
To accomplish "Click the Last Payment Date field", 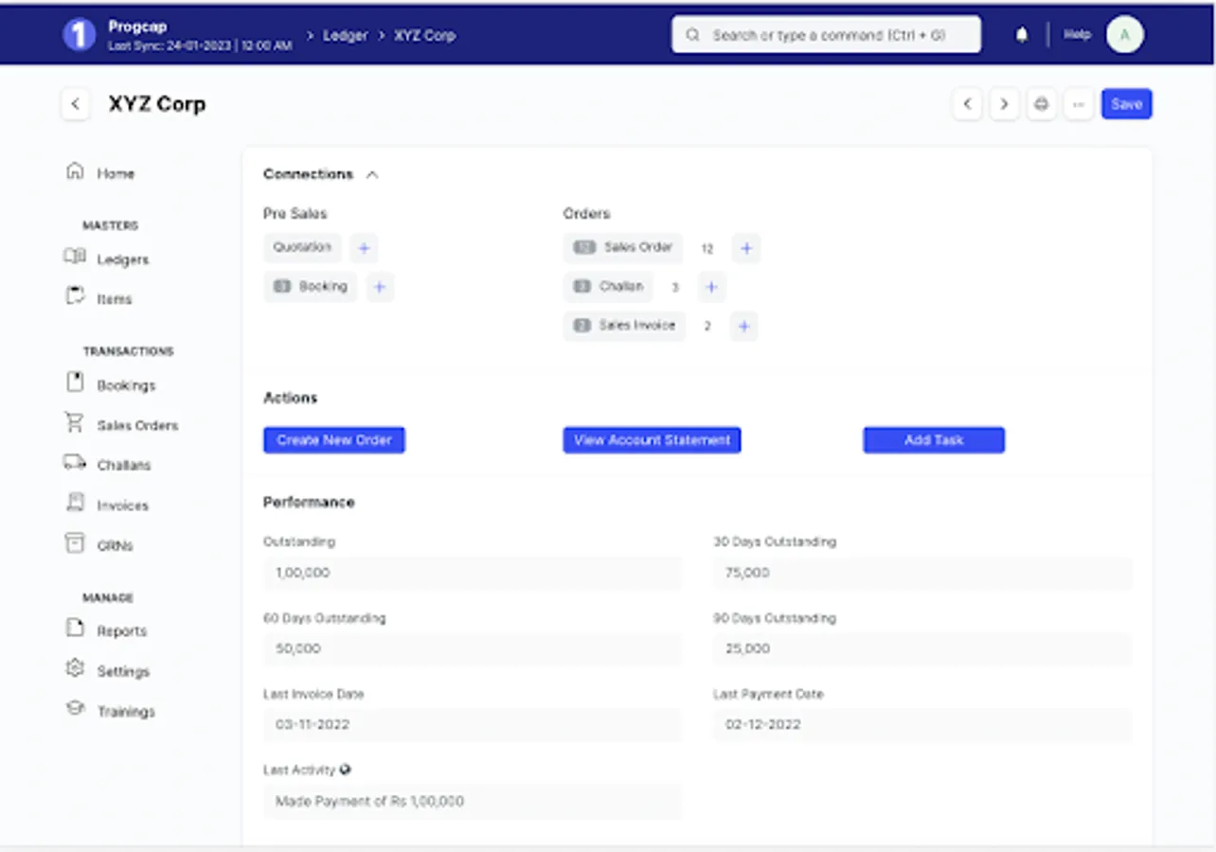I will pyautogui.click(x=922, y=724).
